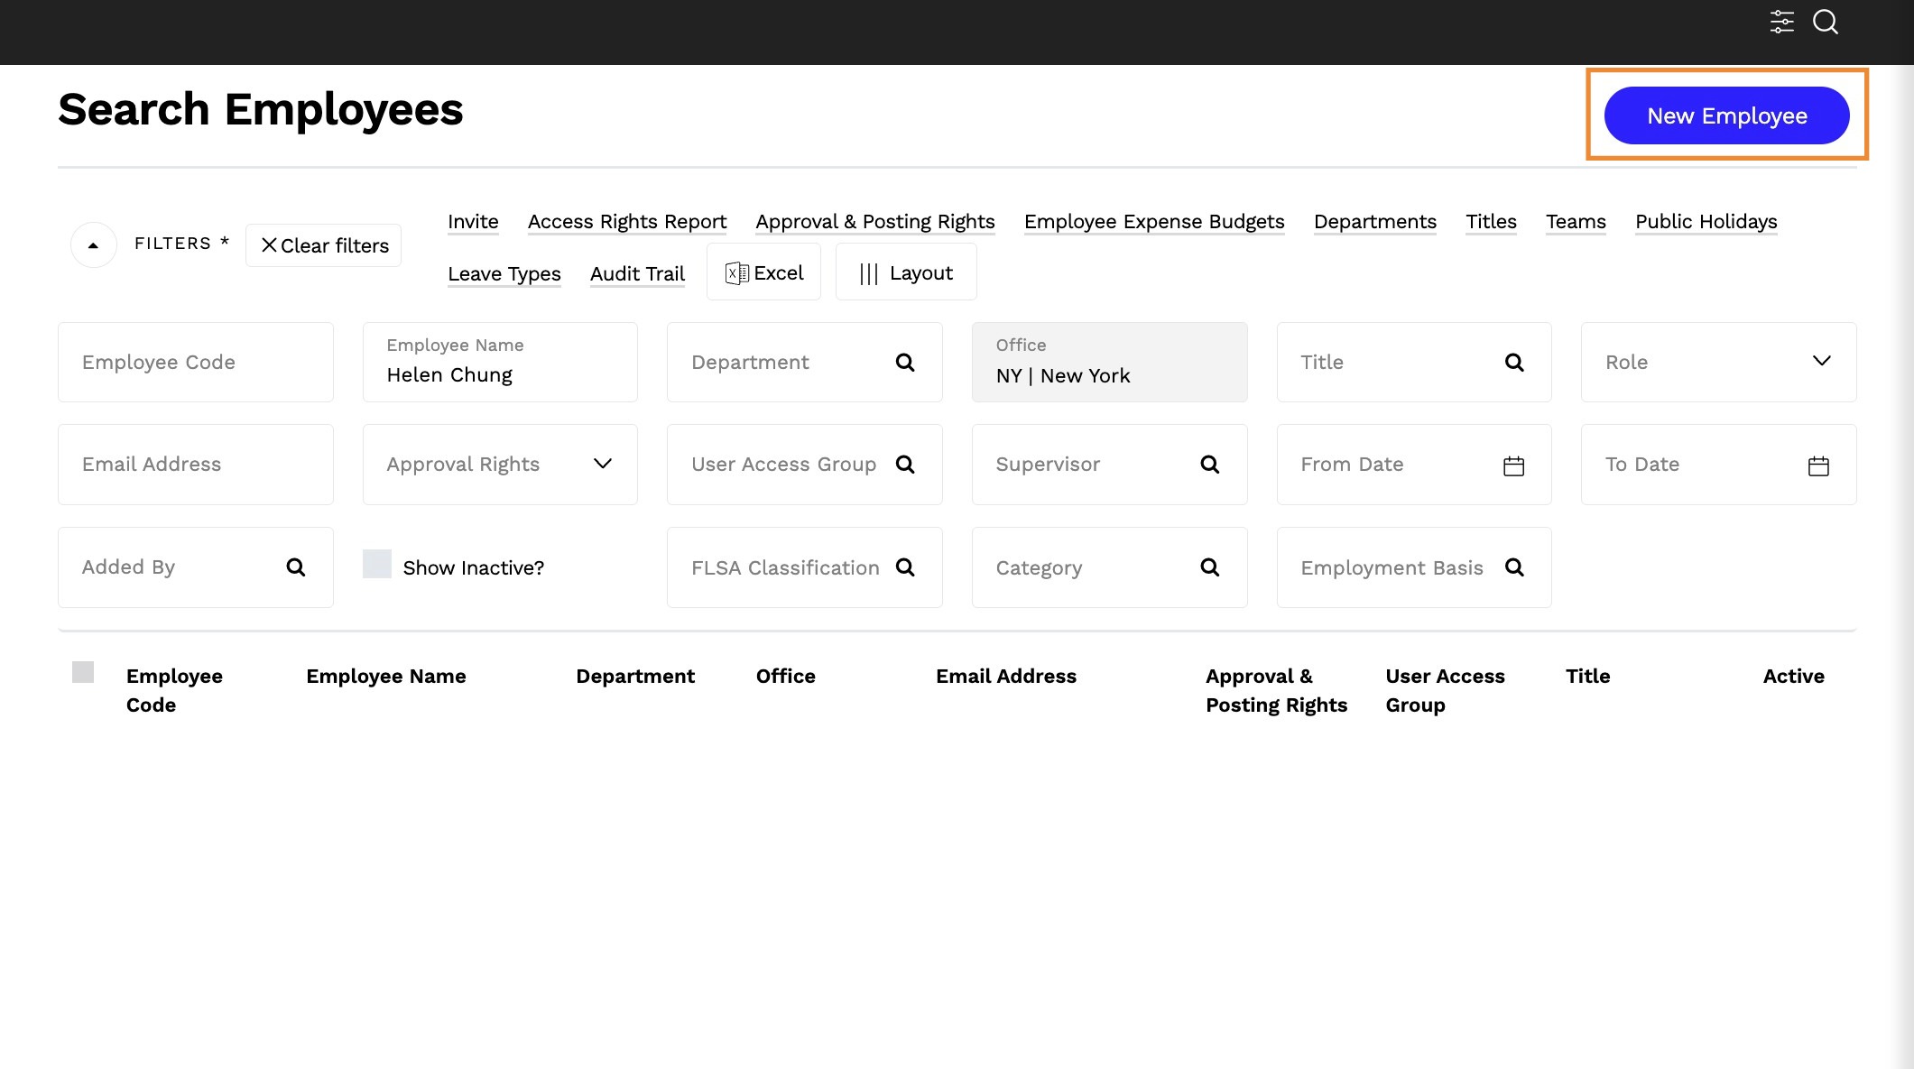Open Access Rights Report link
Viewport: 1914px width, 1069px height.
pos(627,222)
